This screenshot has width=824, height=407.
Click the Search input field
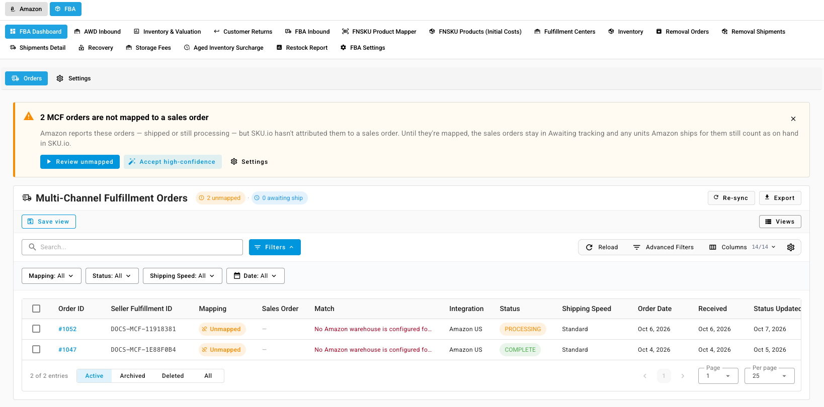132,247
